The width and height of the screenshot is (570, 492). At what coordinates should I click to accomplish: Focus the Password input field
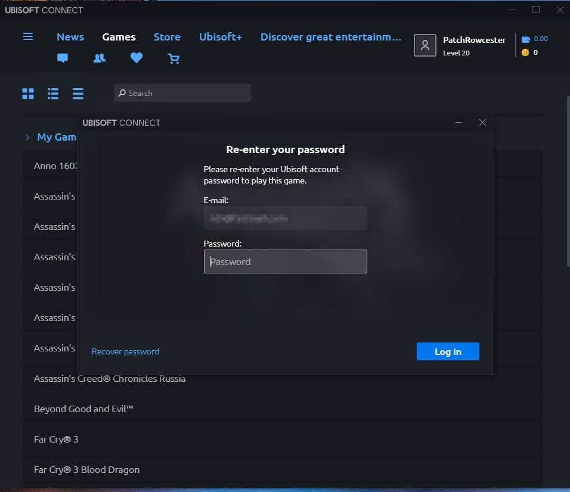click(x=286, y=261)
